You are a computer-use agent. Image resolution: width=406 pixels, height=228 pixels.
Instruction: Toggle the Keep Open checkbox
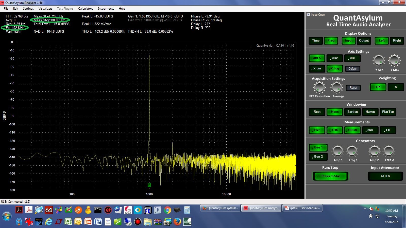coord(308,15)
